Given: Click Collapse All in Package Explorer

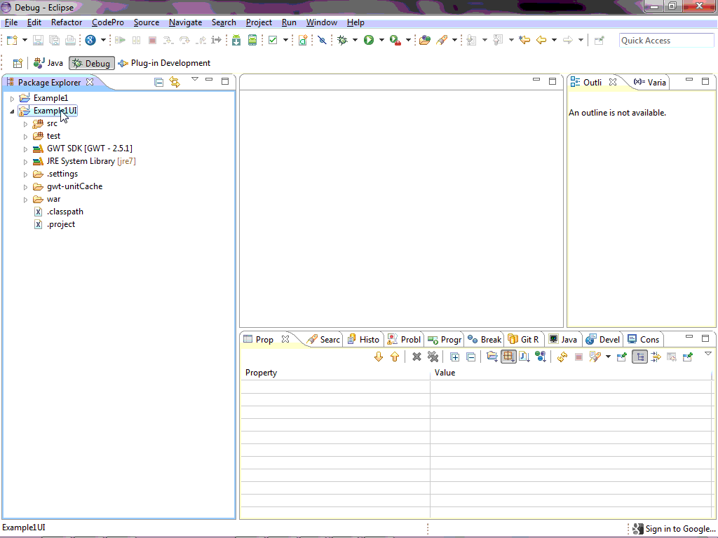Looking at the screenshot, I should pos(159,83).
